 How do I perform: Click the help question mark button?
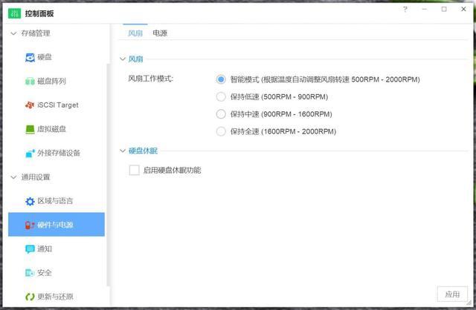tap(405, 10)
